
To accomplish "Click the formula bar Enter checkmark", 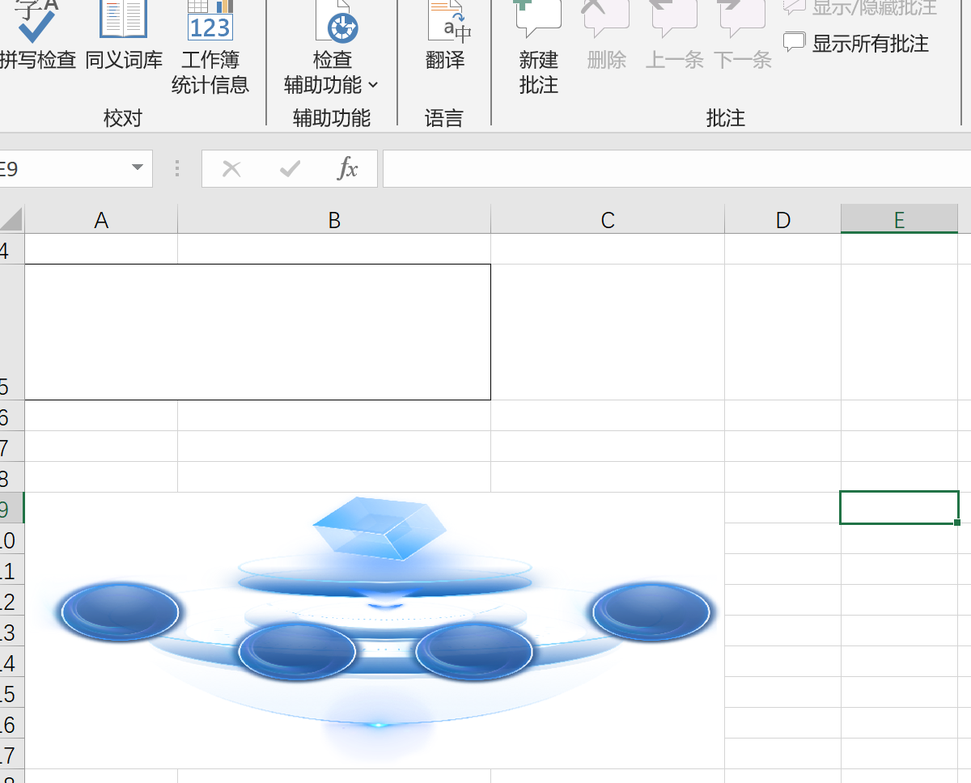I will click(x=290, y=168).
